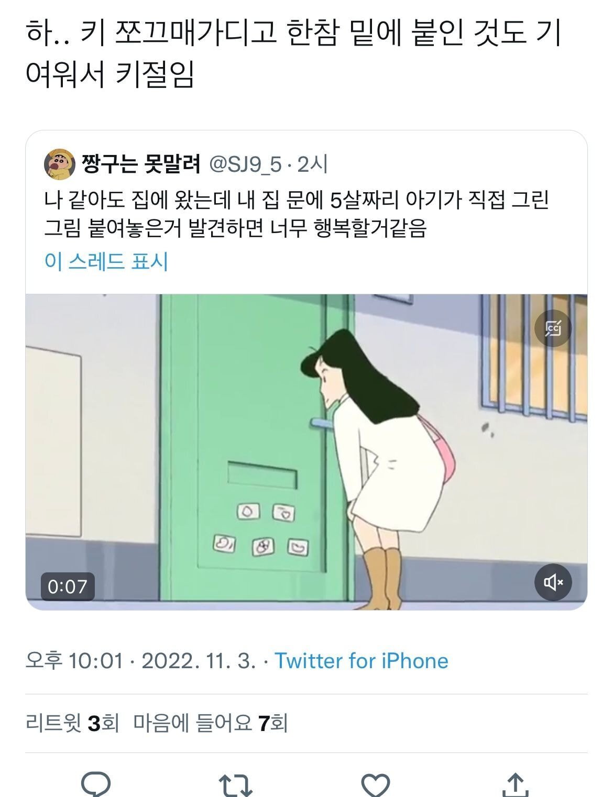View the 마음에 들어요 7회 list
Screen dimensions: 613x797
coord(211,724)
